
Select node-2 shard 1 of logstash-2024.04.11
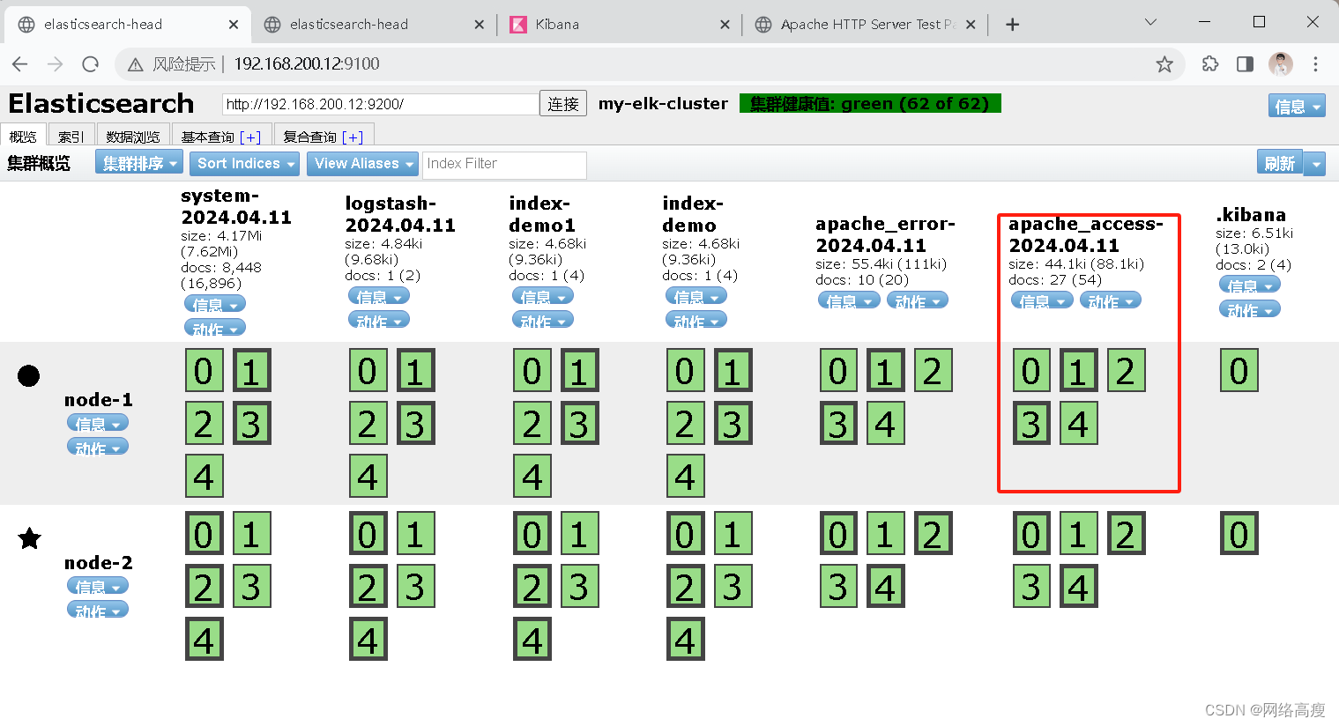415,533
